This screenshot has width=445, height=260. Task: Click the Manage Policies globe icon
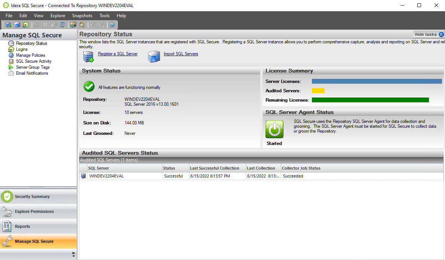click(11, 55)
